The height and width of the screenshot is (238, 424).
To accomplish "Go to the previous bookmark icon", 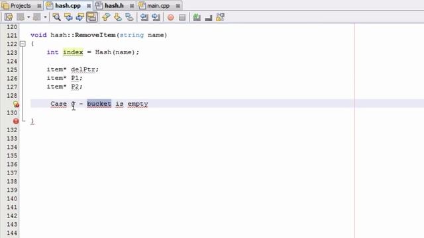I will 106,17.
